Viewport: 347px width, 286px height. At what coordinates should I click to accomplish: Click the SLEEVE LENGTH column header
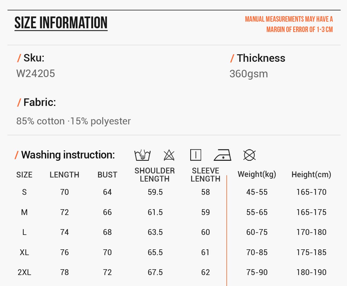205,175
